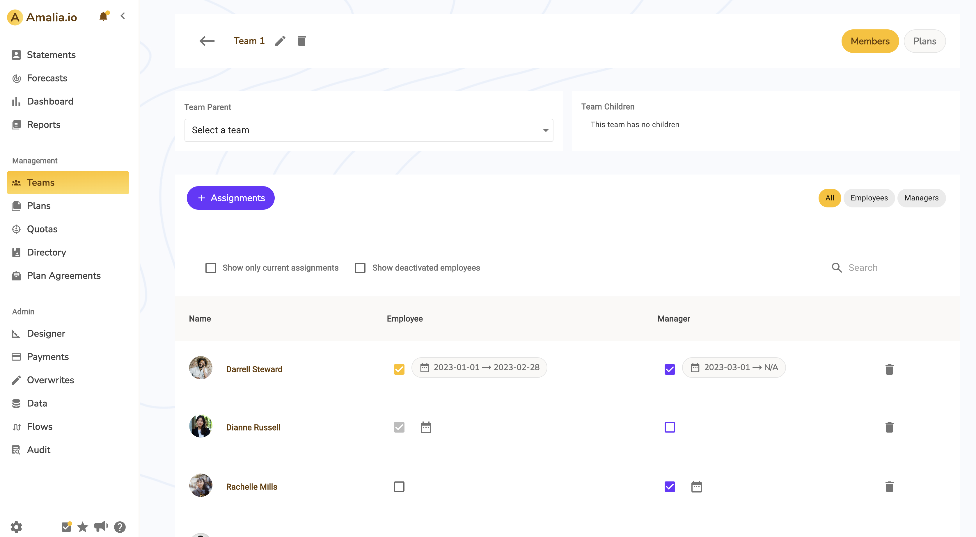The image size is (976, 537).
Task: Open Rachelle Mills profile link
Action: click(x=252, y=486)
